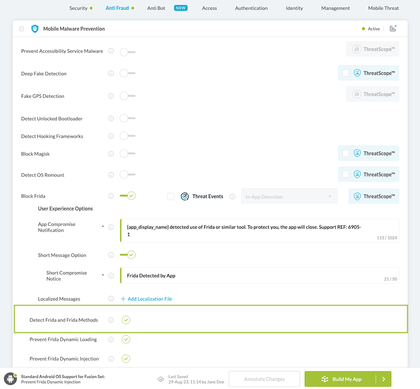Check the Threat Events checkbox
The image size is (420, 389).
(171, 196)
